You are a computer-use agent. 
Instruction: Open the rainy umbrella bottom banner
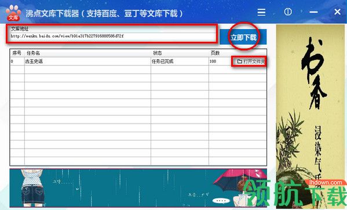tap(138, 188)
